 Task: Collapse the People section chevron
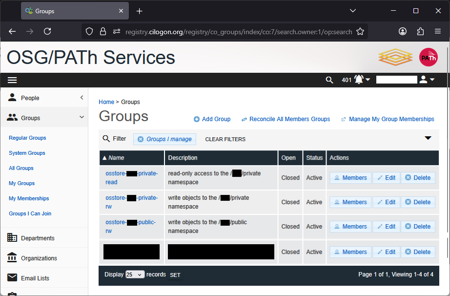tap(82, 97)
